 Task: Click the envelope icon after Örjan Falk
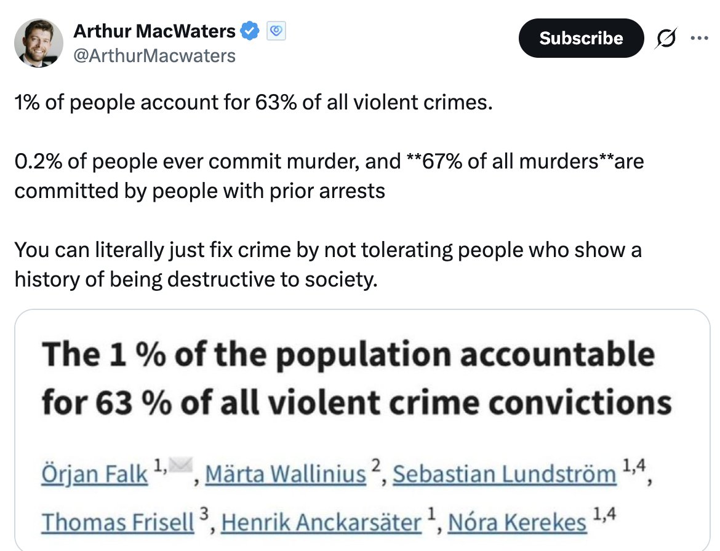pyautogui.click(x=180, y=465)
